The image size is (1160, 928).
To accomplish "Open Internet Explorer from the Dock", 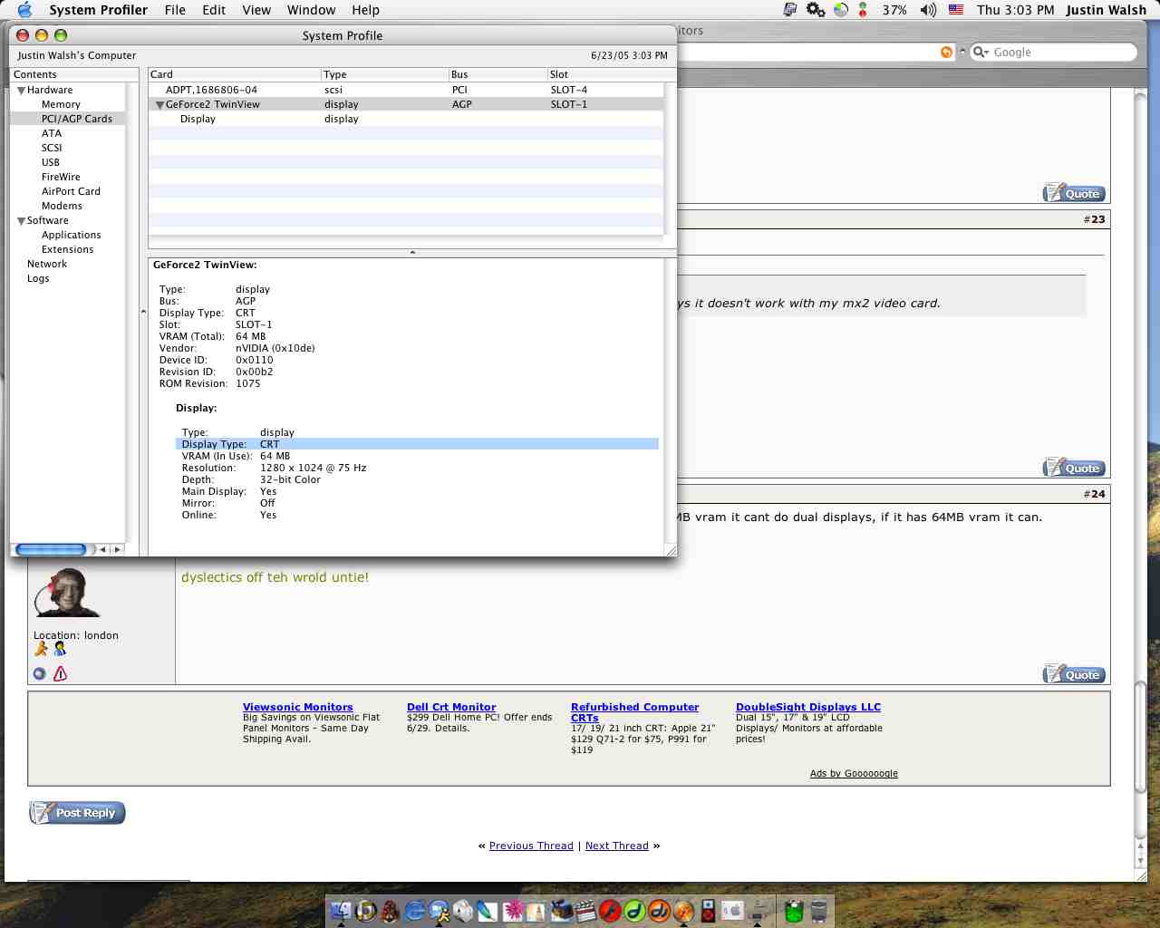I will click(x=415, y=910).
